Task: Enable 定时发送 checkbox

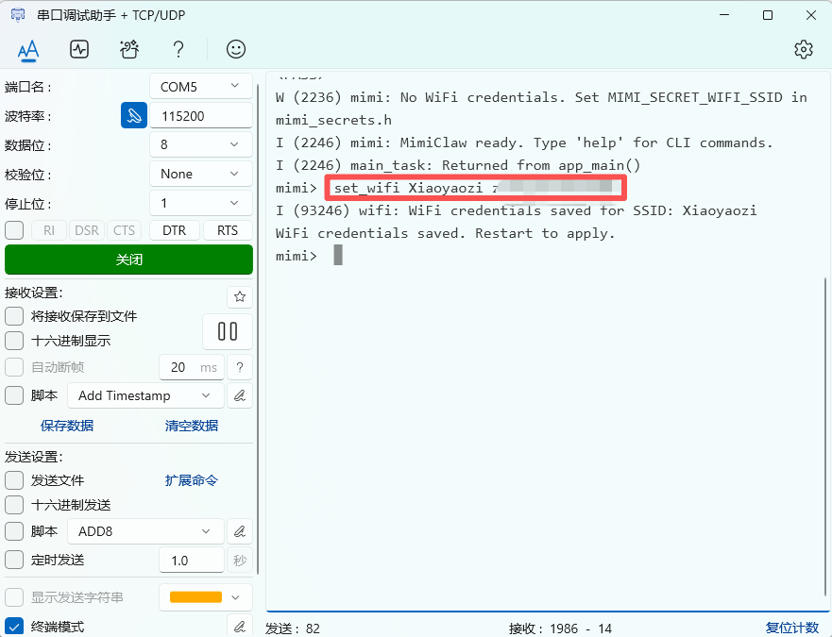Action: (x=14, y=560)
